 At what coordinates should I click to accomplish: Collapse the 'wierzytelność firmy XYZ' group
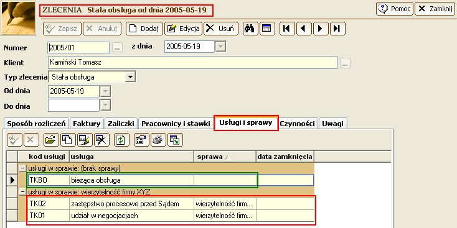pyautogui.click(x=22, y=191)
